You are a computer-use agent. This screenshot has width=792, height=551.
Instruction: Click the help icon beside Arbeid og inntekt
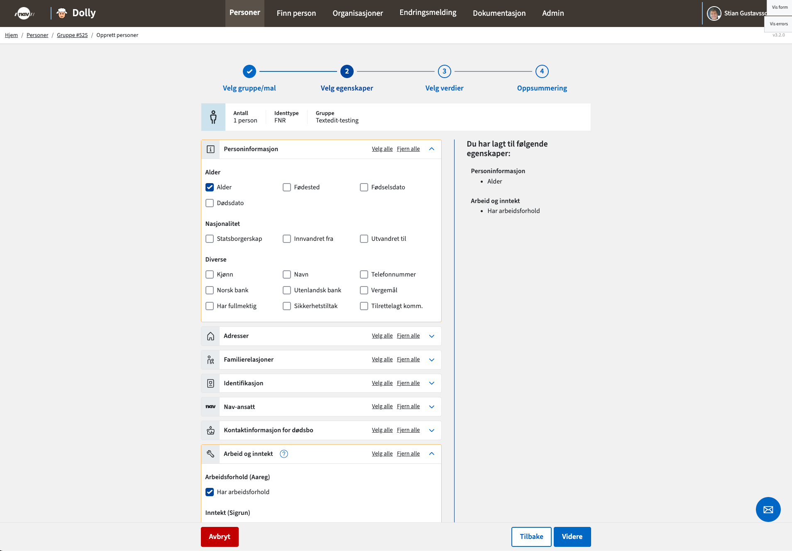tap(284, 454)
